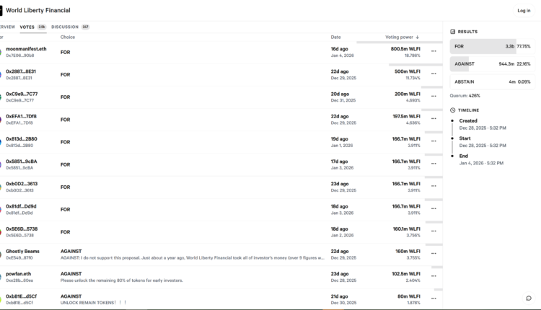Click the AGAINST result bar
Screen dimensions: 541x310
pyautogui.click(x=490, y=63)
